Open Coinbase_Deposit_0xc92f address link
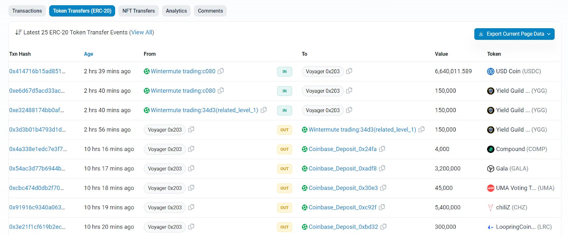This screenshot has width=568, height=235. click(343, 207)
